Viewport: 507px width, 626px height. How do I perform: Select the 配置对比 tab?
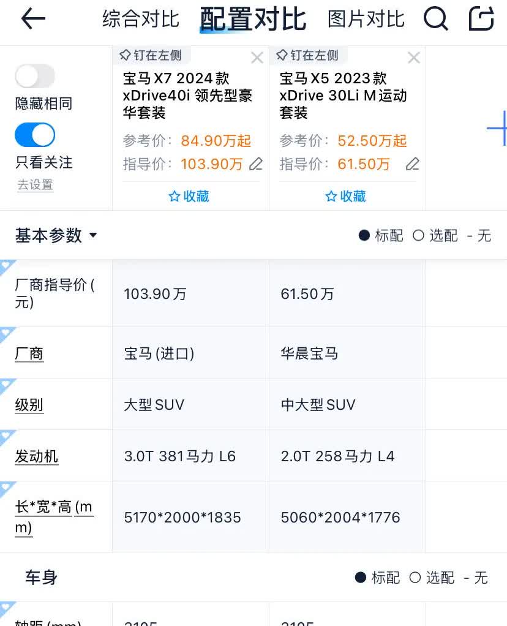tap(253, 19)
